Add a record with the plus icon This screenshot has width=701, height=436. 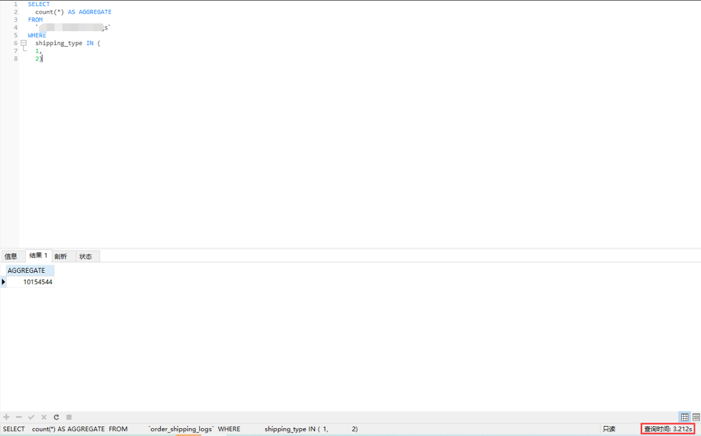(x=6, y=417)
